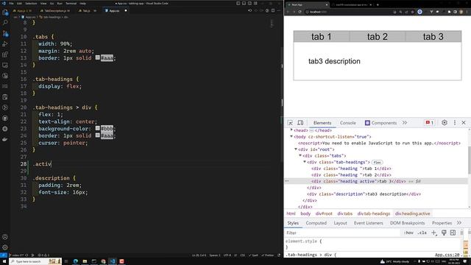This screenshot has height=265, width=471.
Task: Open the Task View button on taskbar
Action: tap(66, 261)
